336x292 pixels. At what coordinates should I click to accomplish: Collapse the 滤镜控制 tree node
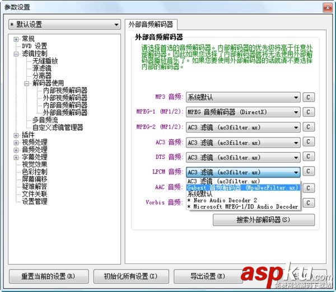pos(16,54)
